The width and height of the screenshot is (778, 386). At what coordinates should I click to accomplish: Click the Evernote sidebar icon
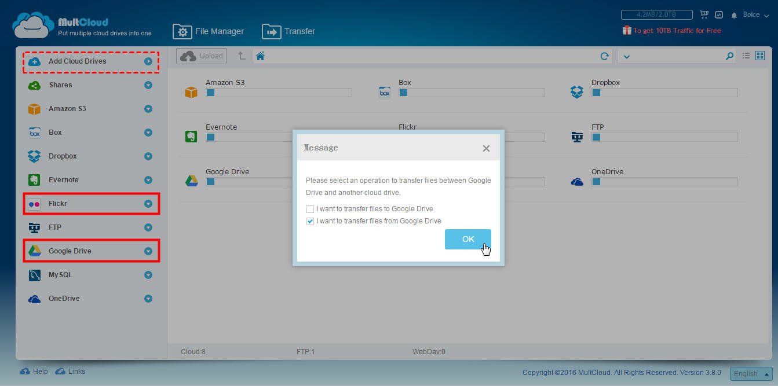34,180
